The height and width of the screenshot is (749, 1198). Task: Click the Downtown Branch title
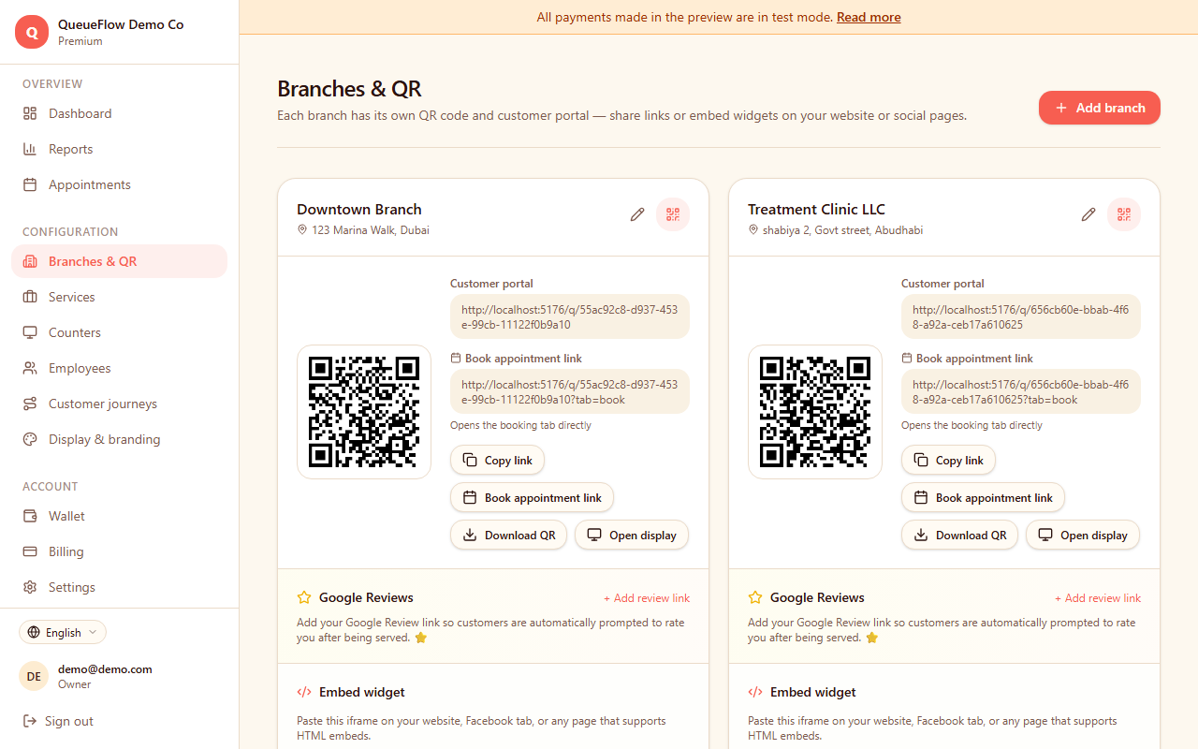coord(359,210)
